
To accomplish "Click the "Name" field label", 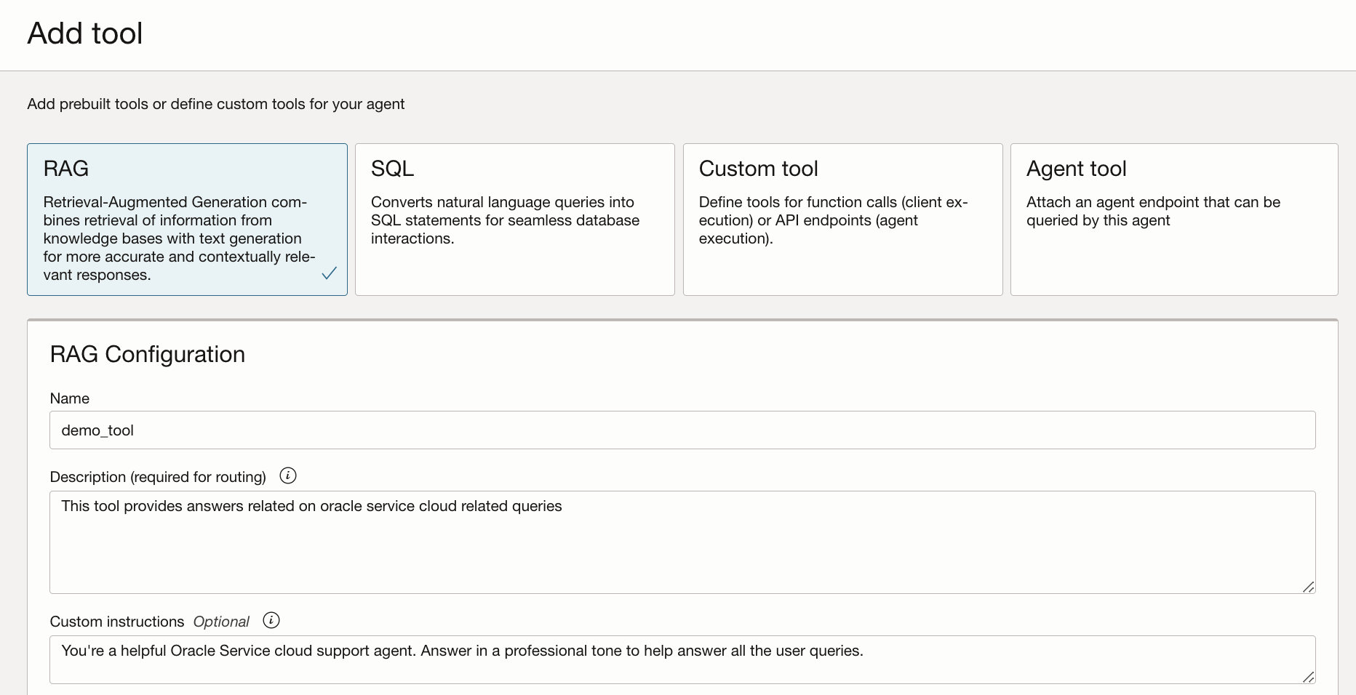I will point(70,398).
